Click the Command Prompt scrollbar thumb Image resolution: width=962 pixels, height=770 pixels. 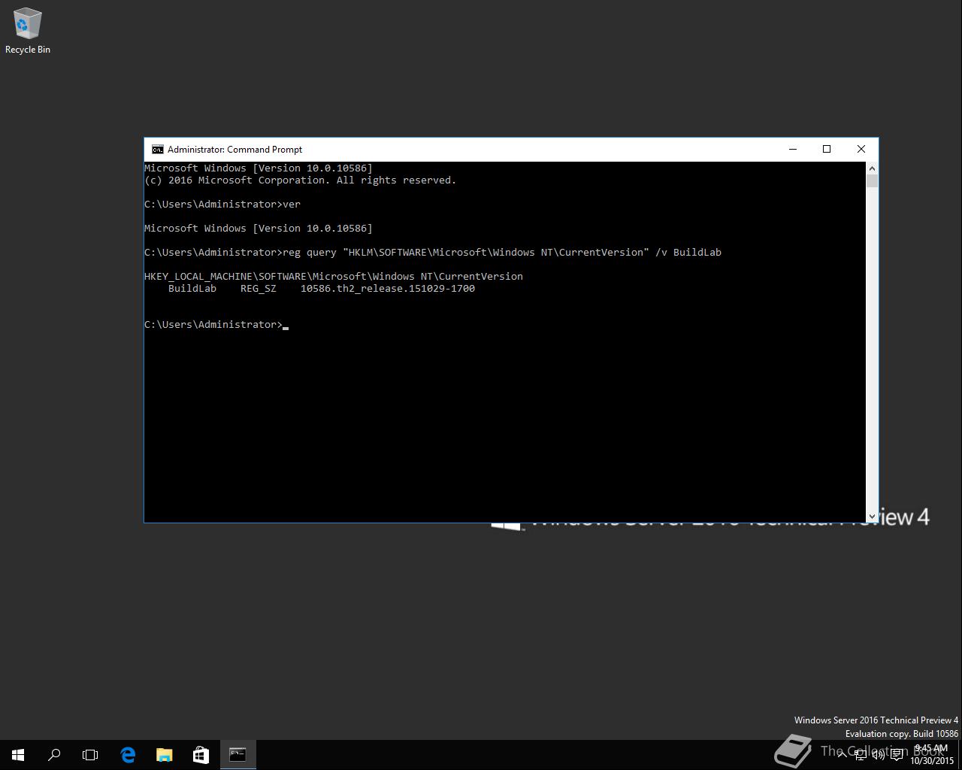point(872,180)
